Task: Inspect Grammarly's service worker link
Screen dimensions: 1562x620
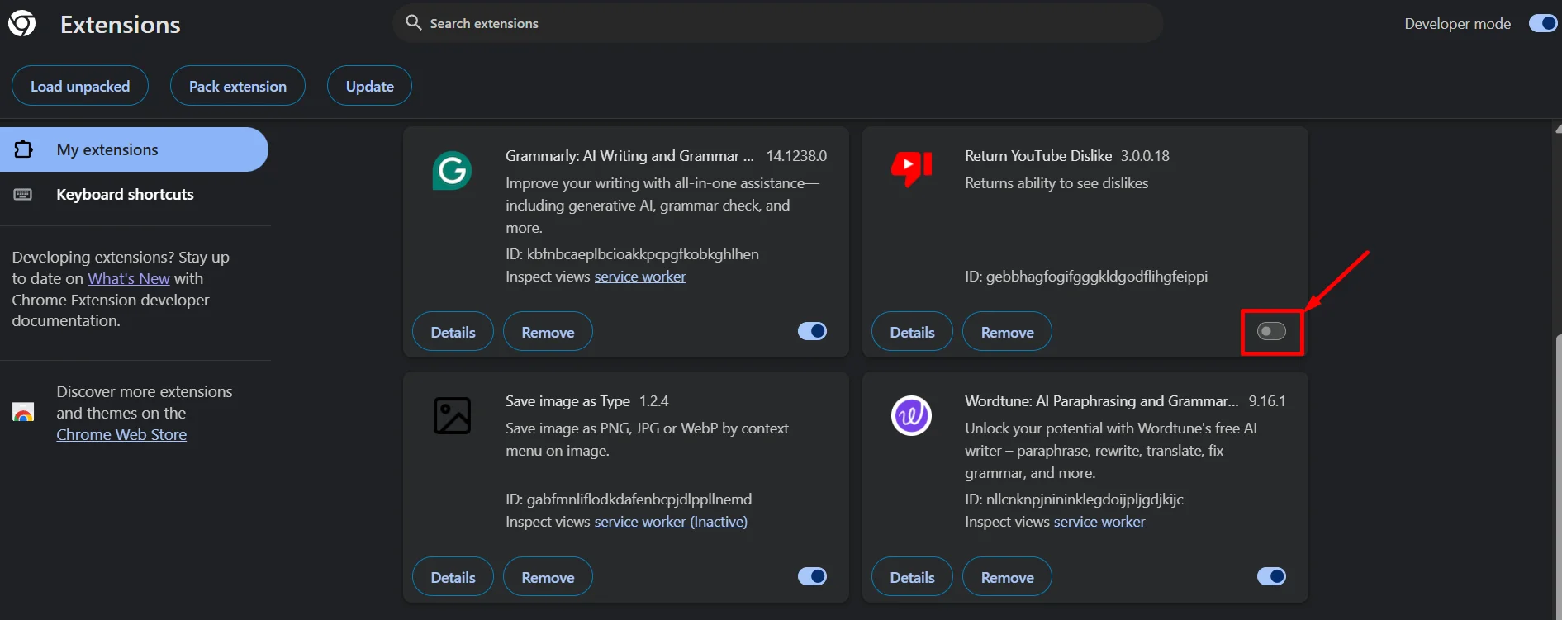Action: (x=640, y=277)
